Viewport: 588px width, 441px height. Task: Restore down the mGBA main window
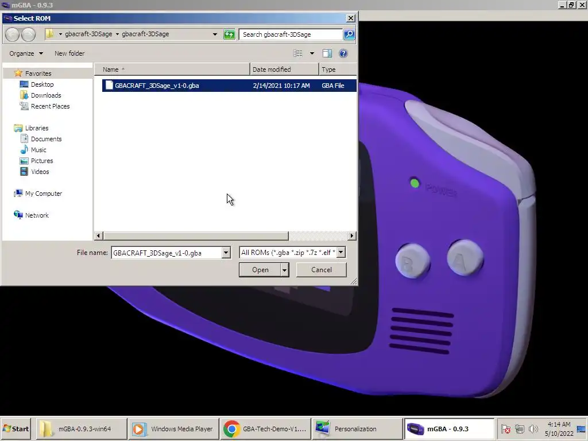click(571, 5)
